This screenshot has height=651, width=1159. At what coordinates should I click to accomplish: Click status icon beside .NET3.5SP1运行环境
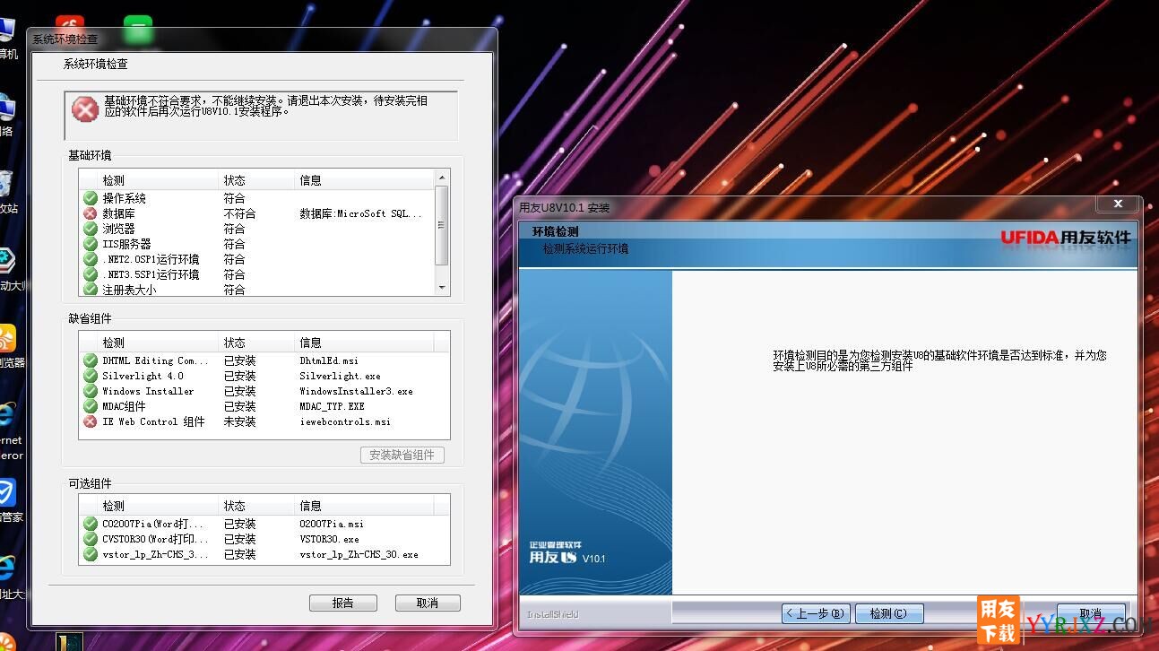tap(91, 274)
